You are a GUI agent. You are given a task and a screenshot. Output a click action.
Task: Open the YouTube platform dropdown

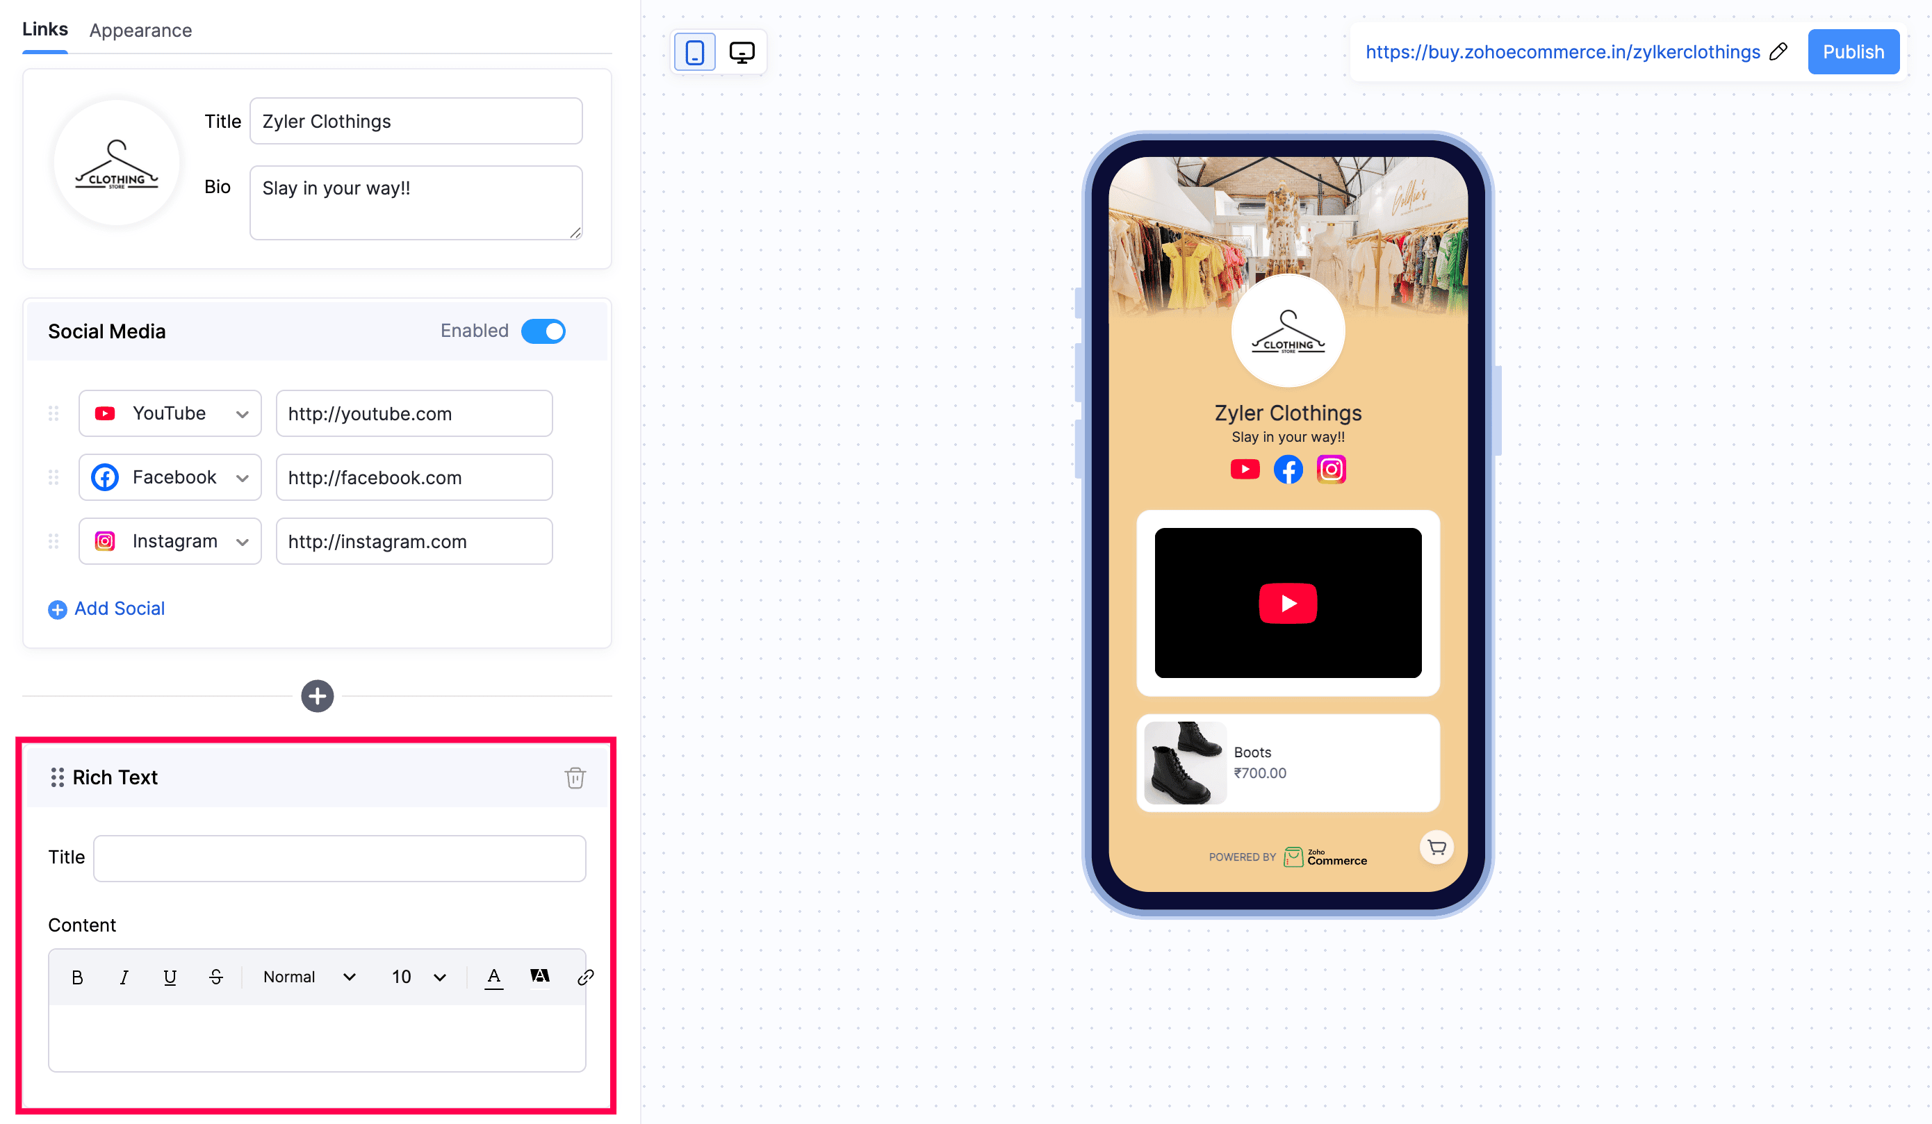170,414
